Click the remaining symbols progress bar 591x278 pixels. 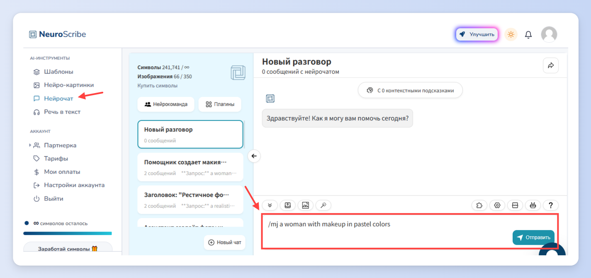(67, 233)
